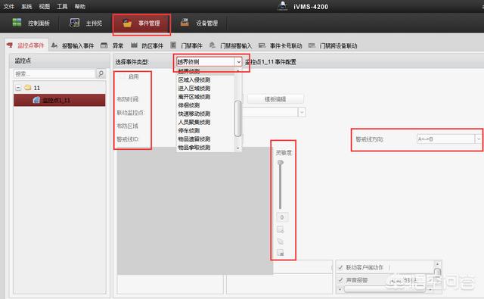Image resolution: width=484 pixels, height=299 pixels.
Task: Click the 门禁跨设备联动 icon
Action: tap(312, 45)
